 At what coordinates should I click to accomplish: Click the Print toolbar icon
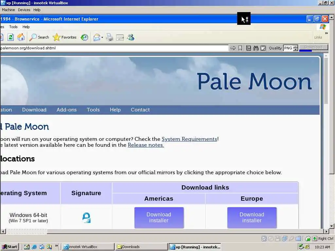[110, 37]
